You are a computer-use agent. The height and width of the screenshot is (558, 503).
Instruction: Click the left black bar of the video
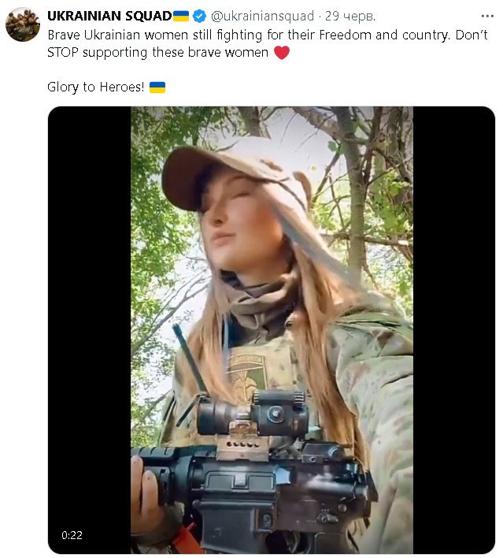click(x=89, y=315)
